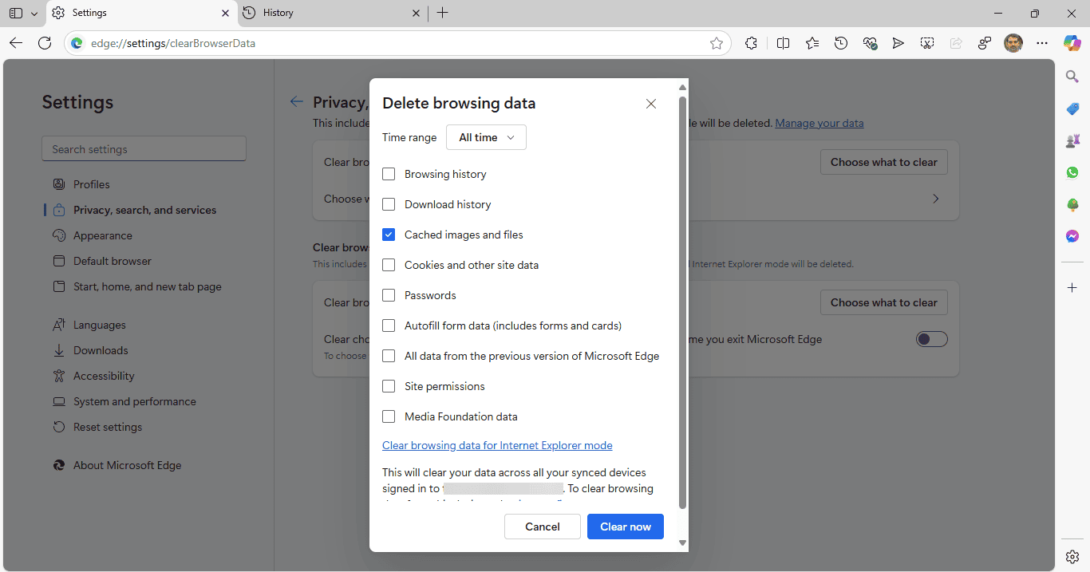
Task: Start a screenshot with the scissors icon
Action: click(x=927, y=43)
